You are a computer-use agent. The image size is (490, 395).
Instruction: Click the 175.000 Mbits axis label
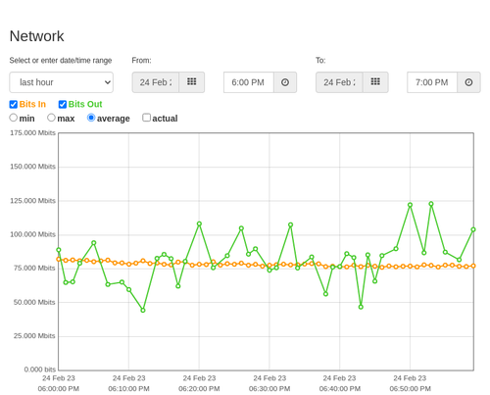pos(32,132)
